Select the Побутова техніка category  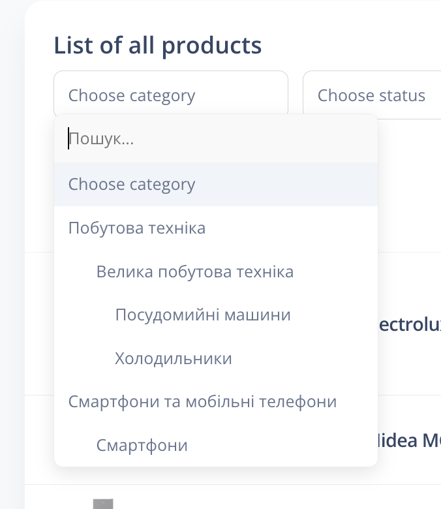(x=137, y=228)
